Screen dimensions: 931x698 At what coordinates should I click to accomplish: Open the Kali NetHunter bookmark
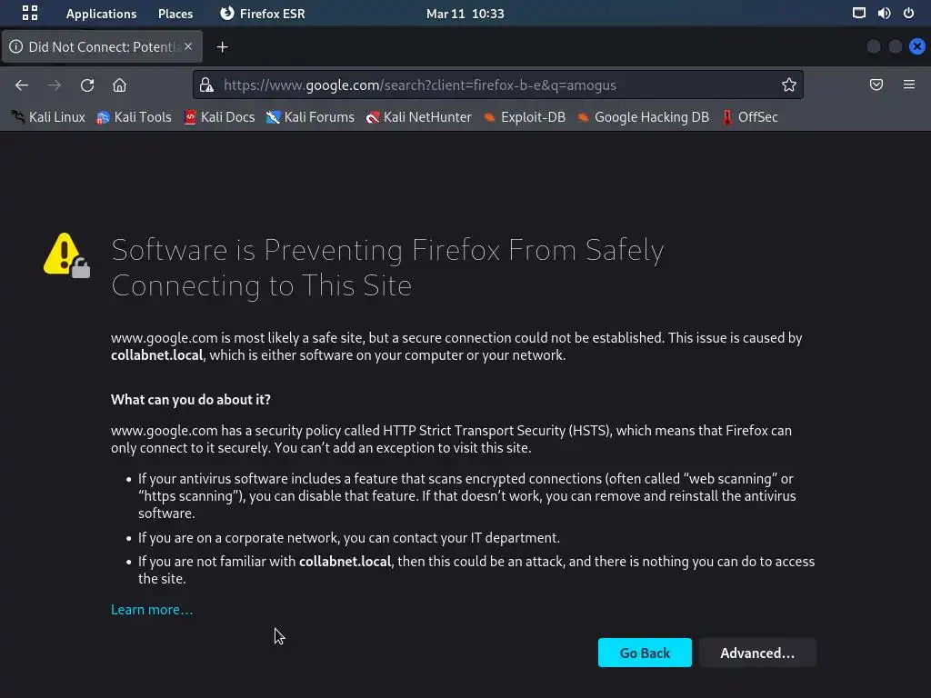(x=419, y=117)
